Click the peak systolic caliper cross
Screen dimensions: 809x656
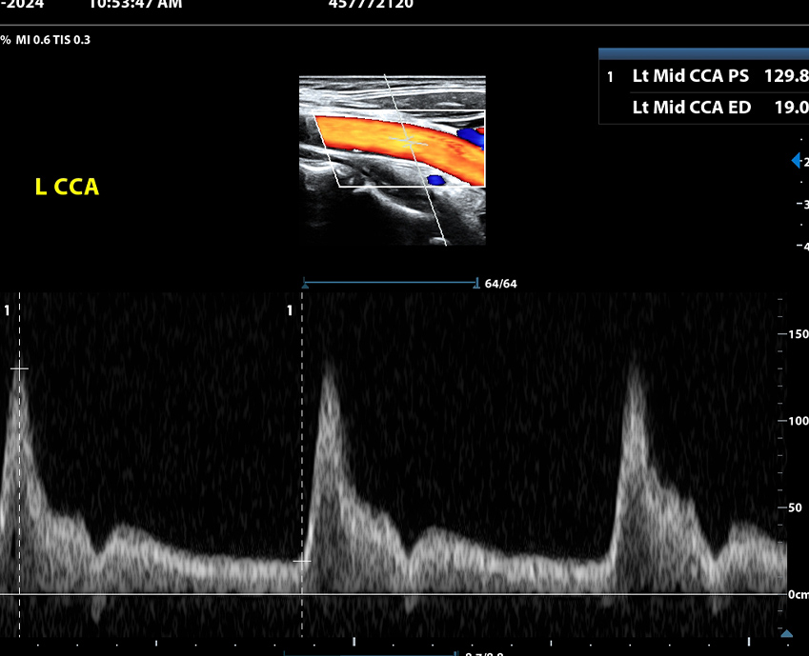click(20, 368)
